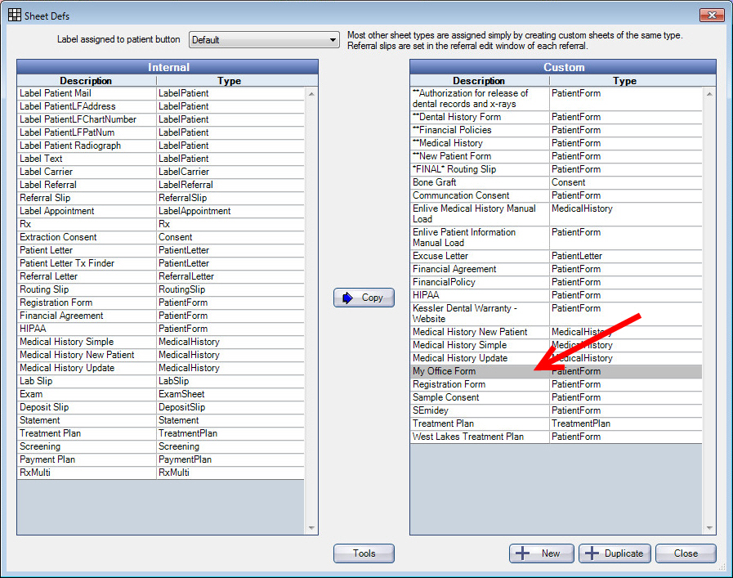This screenshot has height=578, width=733.
Task: Select My Office Form custom sheet
Action: [x=556, y=371]
